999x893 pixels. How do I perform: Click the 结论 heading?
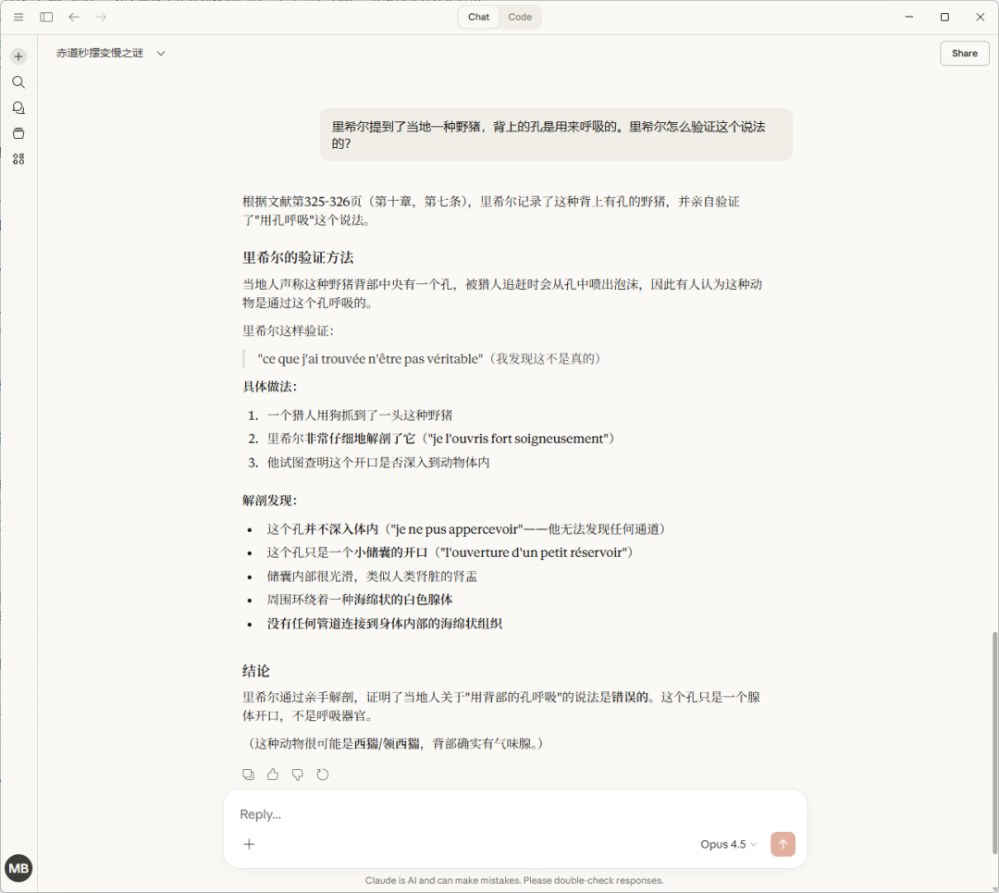click(256, 671)
